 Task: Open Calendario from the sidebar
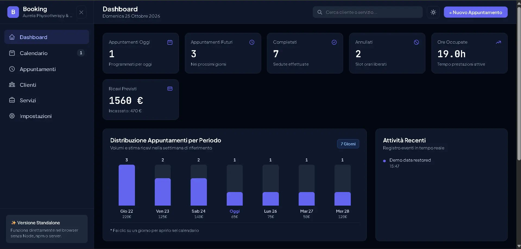(47, 53)
